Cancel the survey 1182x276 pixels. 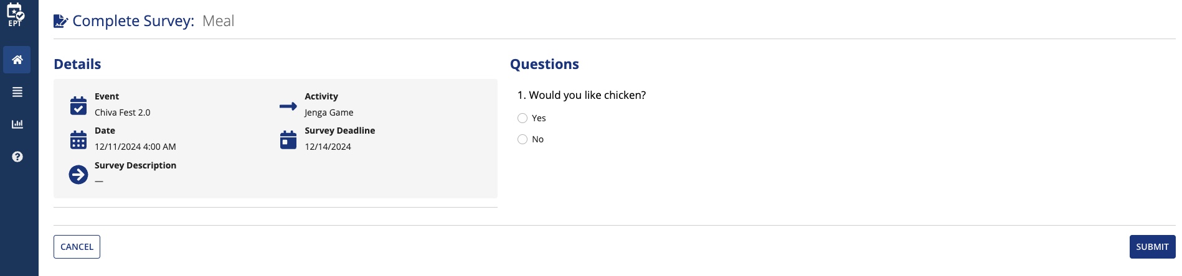click(x=77, y=247)
